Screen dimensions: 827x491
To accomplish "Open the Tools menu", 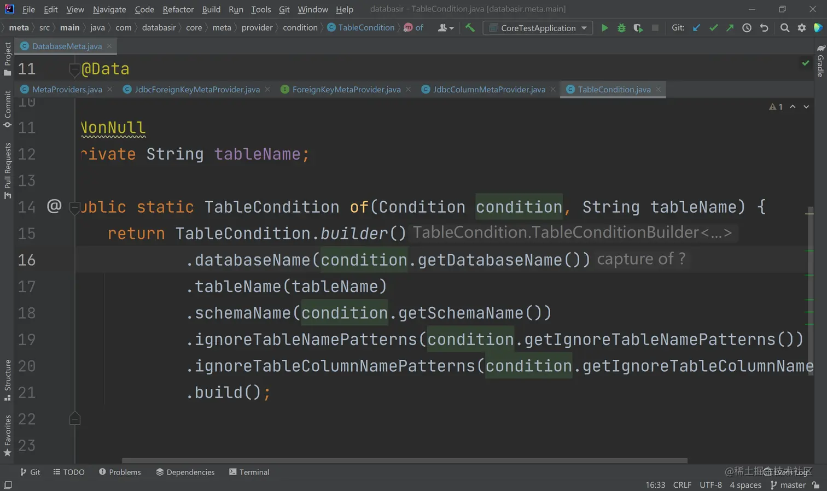I will [x=261, y=9].
